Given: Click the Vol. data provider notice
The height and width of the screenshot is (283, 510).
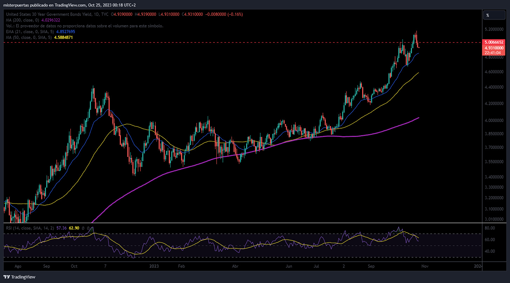Looking at the screenshot, I should click(x=84, y=26).
